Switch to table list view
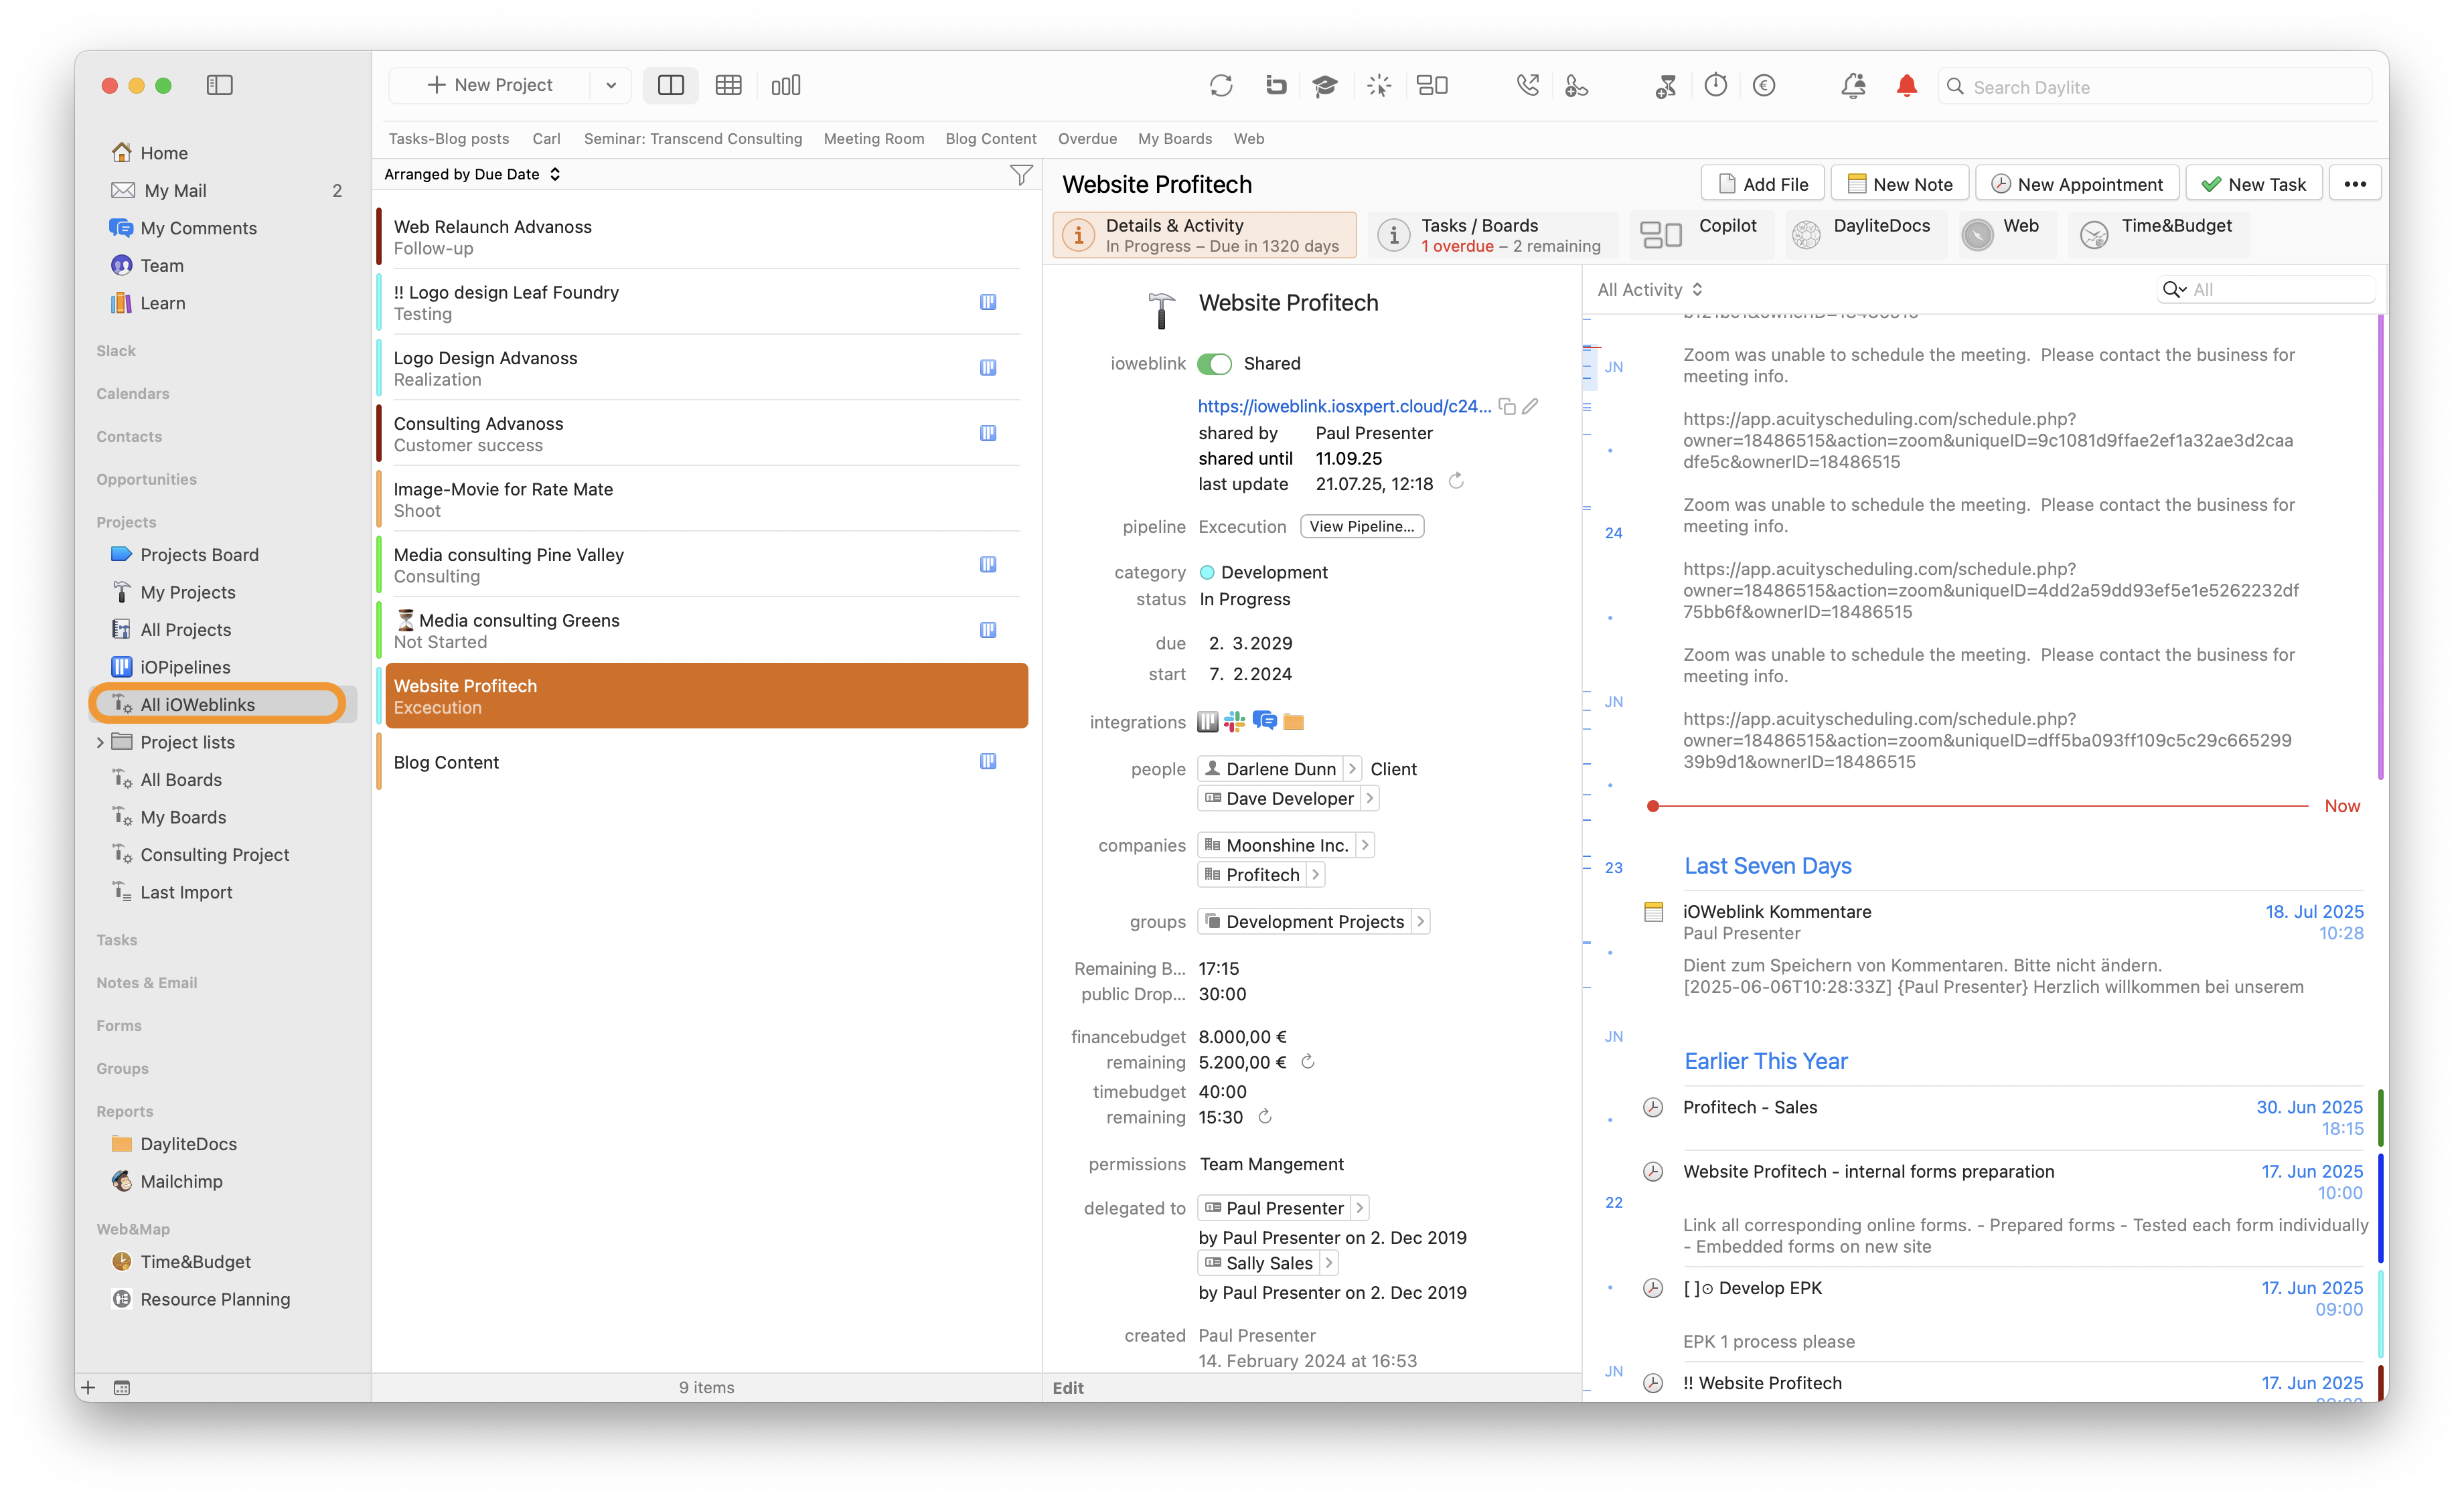This screenshot has width=2464, height=1501. pos(728,85)
